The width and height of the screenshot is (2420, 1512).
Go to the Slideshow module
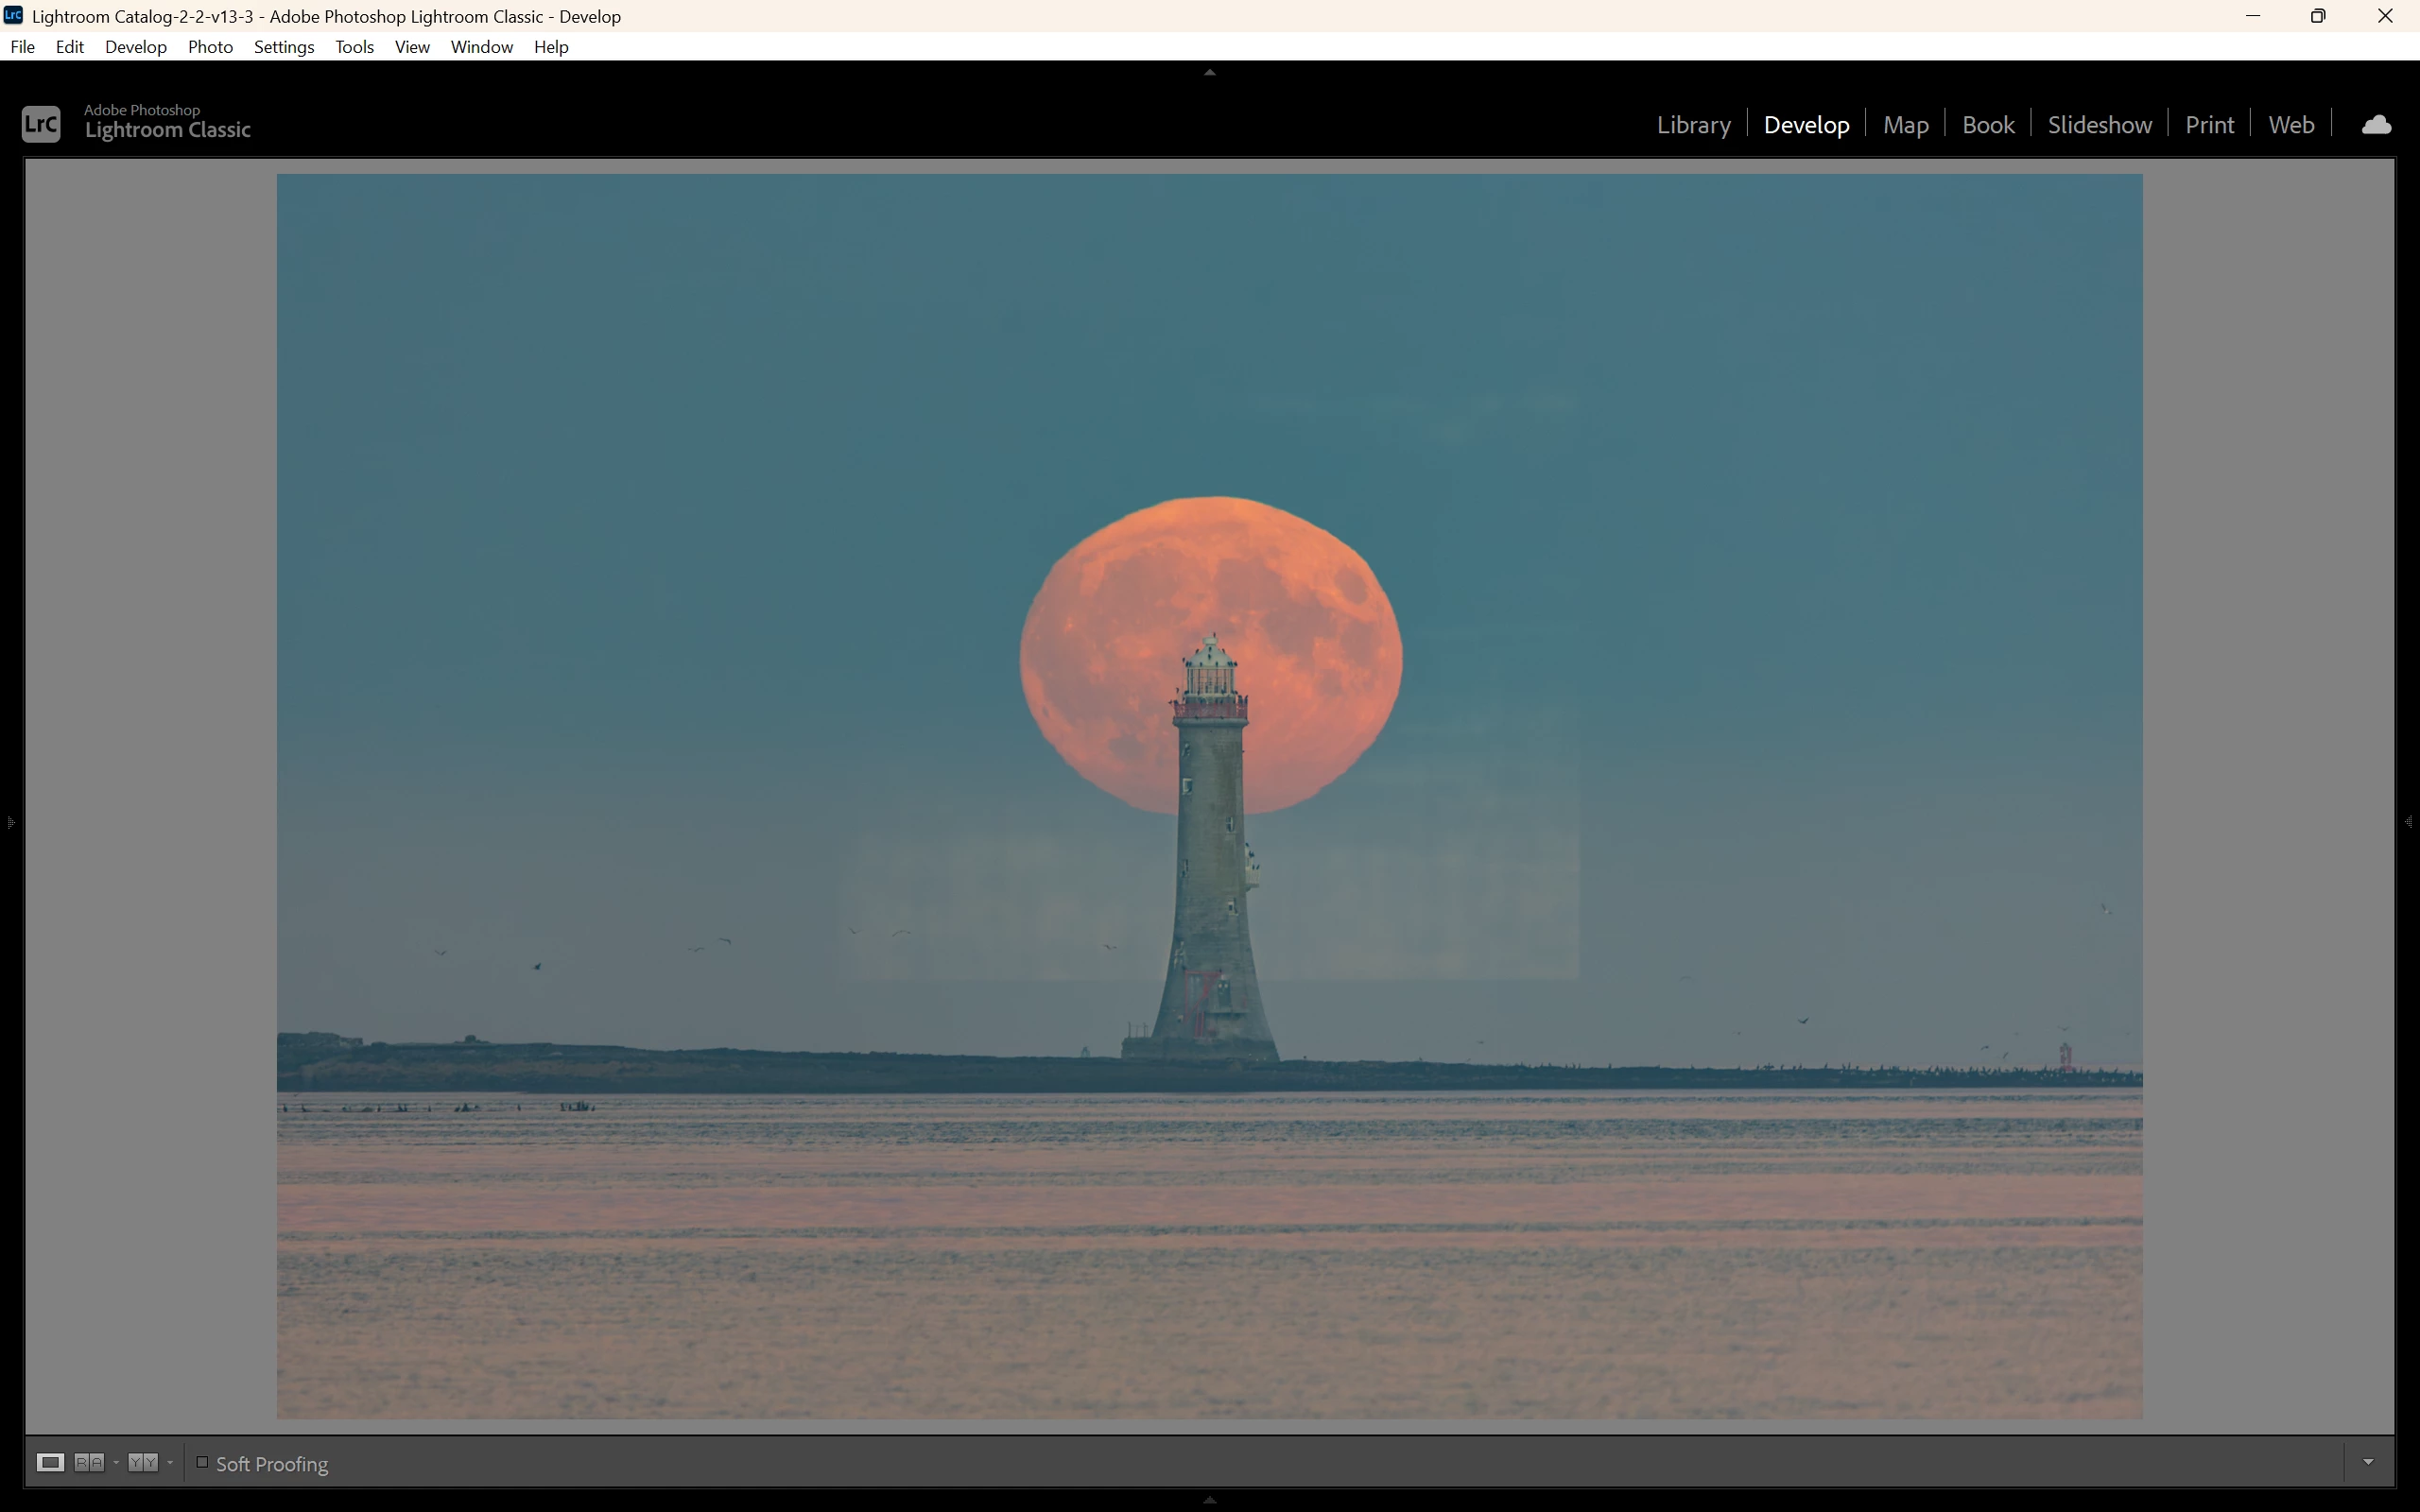point(2099,125)
